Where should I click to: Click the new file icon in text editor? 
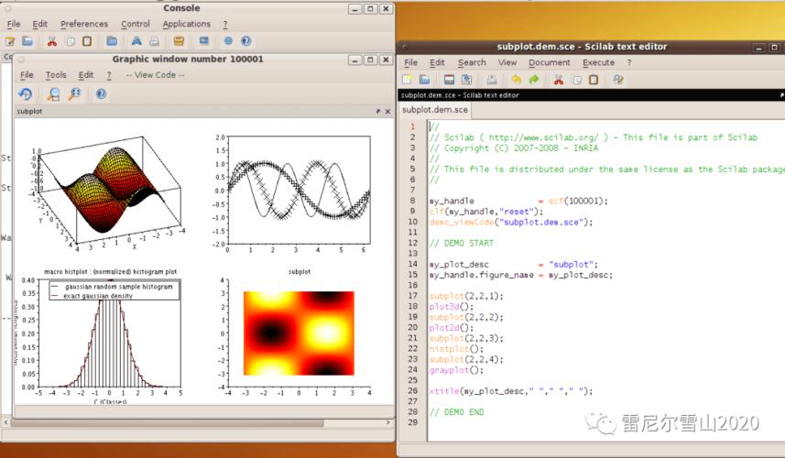(407, 79)
